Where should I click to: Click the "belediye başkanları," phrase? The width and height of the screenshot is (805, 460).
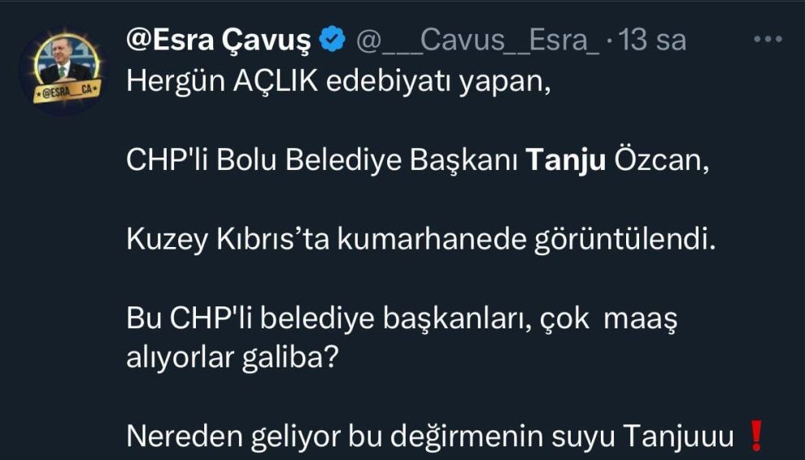click(x=402, y=321)
